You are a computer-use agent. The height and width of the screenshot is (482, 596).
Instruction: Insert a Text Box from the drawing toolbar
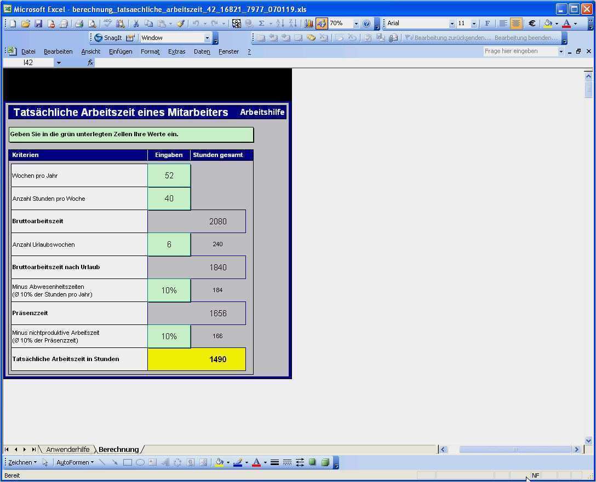pyautogui.click(x=153, y=462)
